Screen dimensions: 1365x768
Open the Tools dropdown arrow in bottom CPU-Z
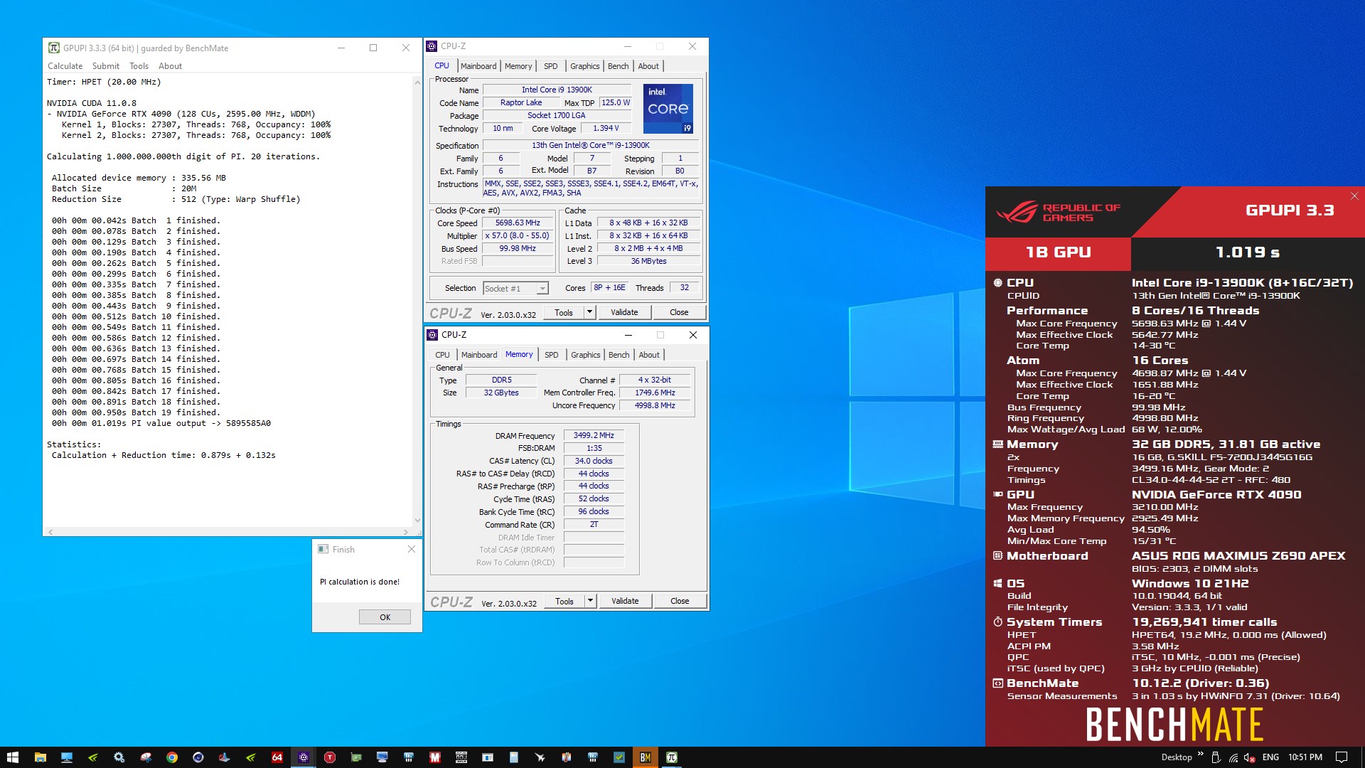point(590,601)
